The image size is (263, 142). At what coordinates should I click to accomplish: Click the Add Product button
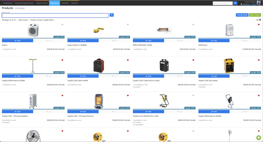click(x=255, y=15)
